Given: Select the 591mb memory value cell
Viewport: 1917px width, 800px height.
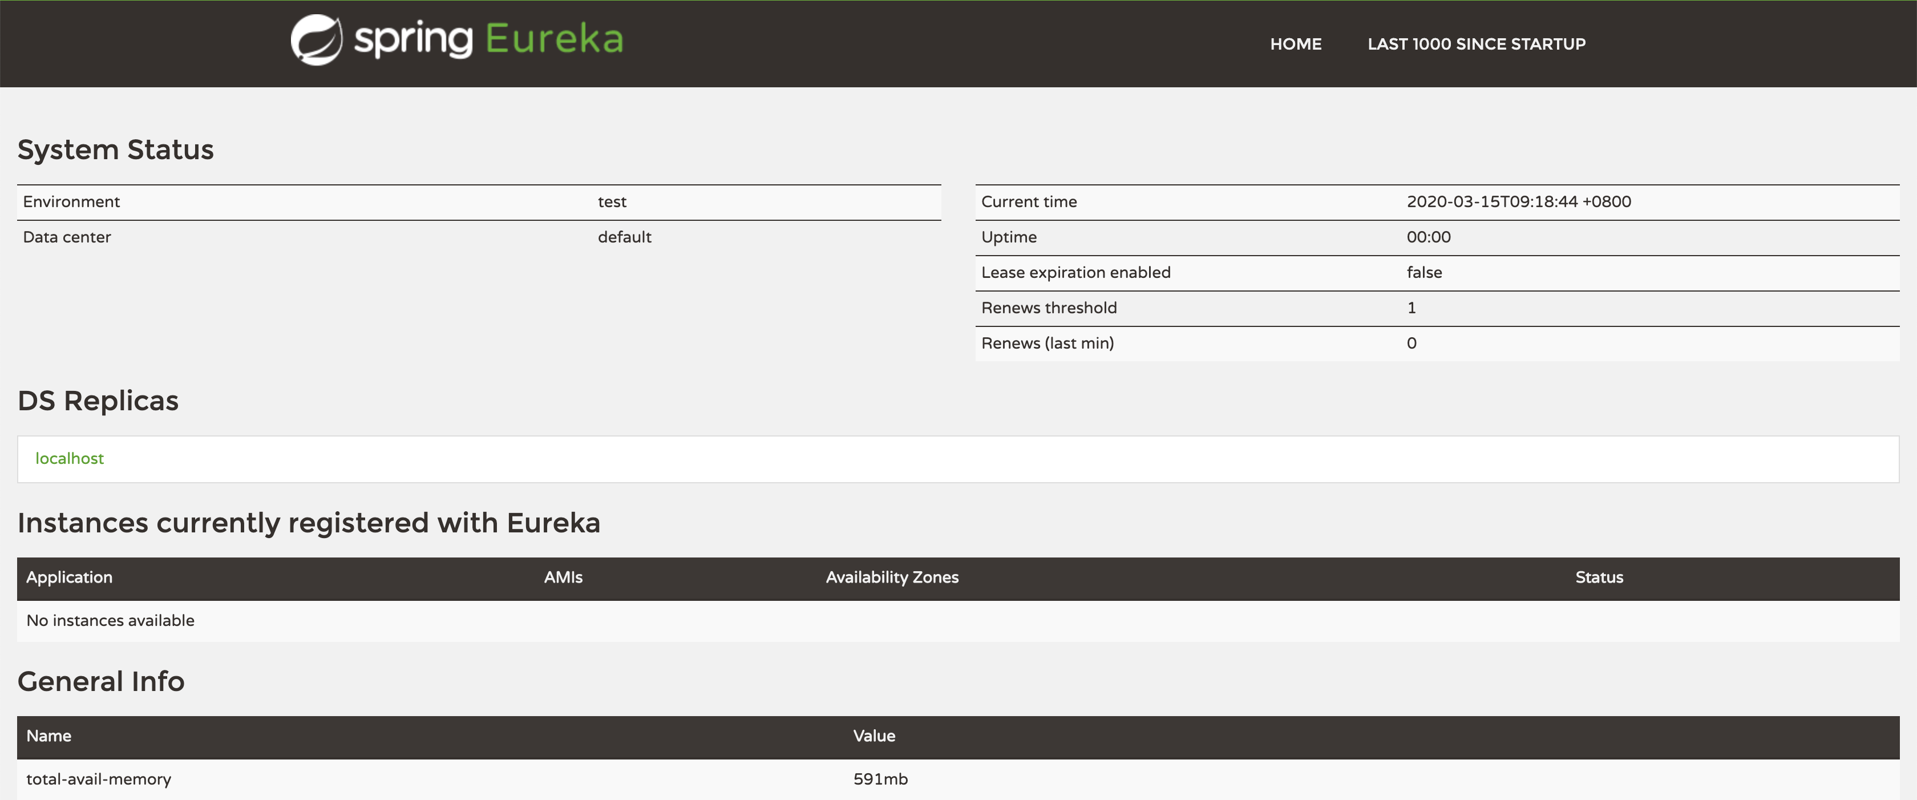Looking at the screenshot, I should [881, 779].
